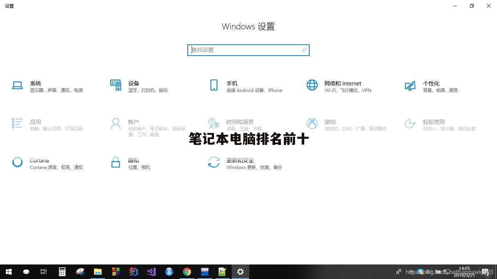Open 网络和 Internet globe icon
The image size is (497, 279).
(312, 85)
